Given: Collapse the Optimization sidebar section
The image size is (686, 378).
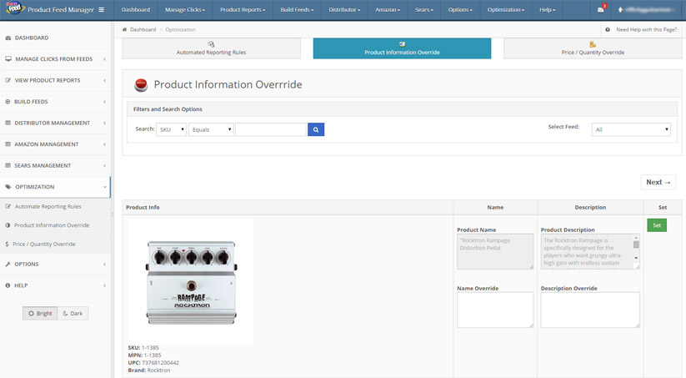Looking at the screenshot, I should pyautogui.click(x=55, y=187).
